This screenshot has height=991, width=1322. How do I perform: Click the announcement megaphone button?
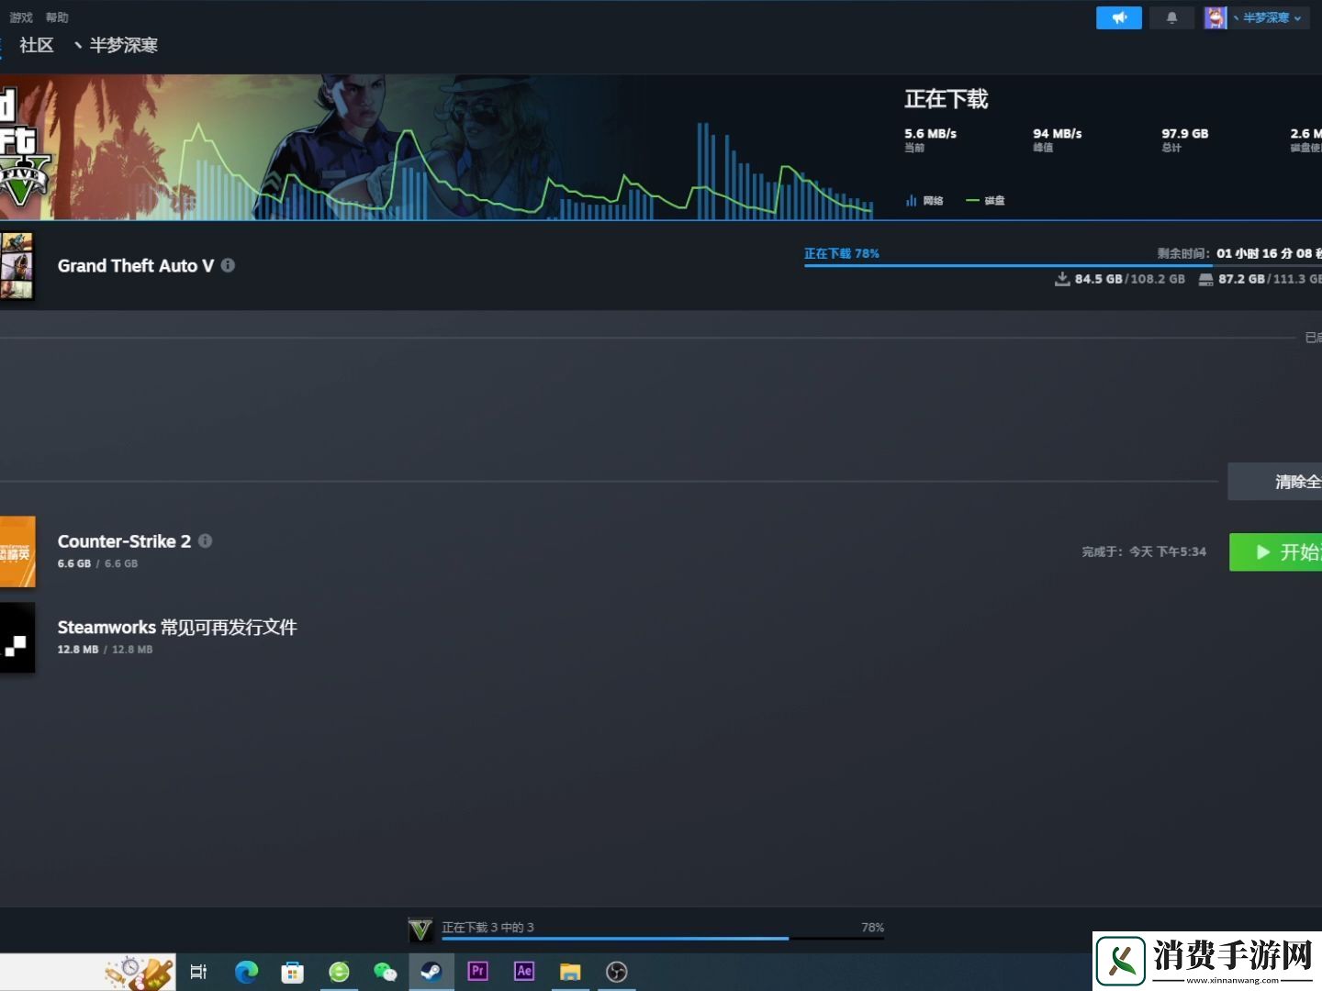[x=1118, y=17]
